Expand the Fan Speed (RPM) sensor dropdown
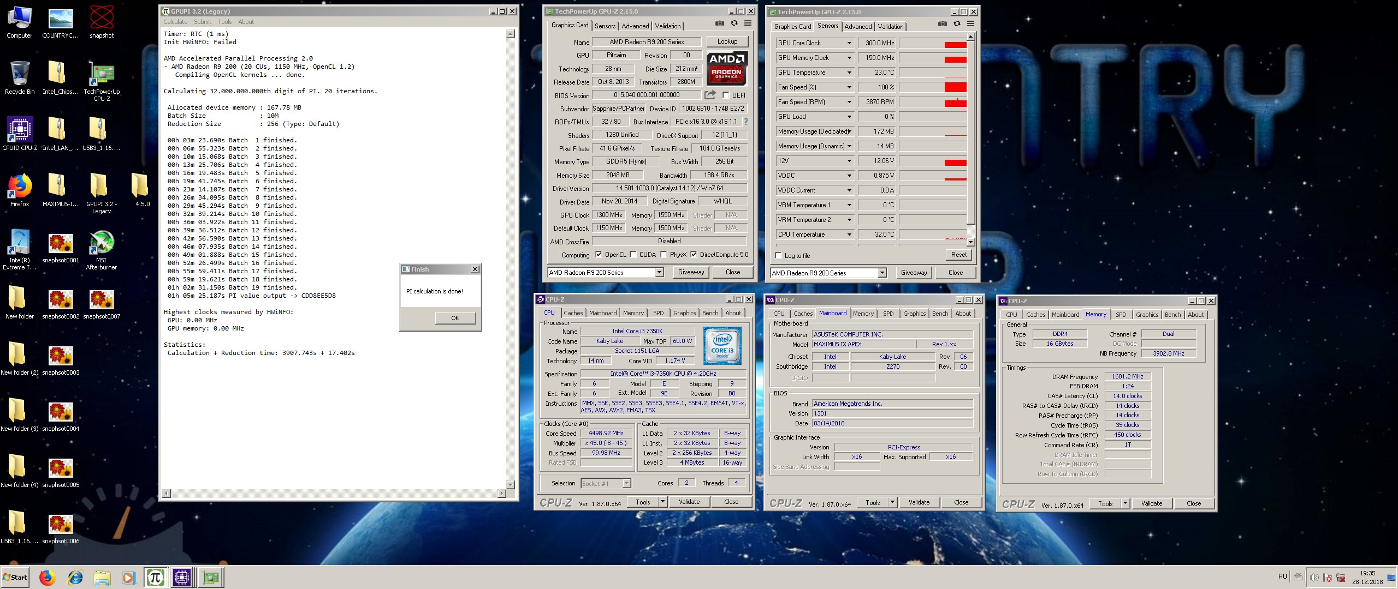Screen dimensions: 1398x589 point(849,102)
